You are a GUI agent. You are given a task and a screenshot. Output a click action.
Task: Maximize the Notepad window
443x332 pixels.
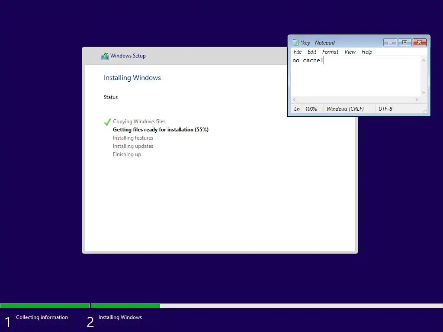(x=404, y=42)
